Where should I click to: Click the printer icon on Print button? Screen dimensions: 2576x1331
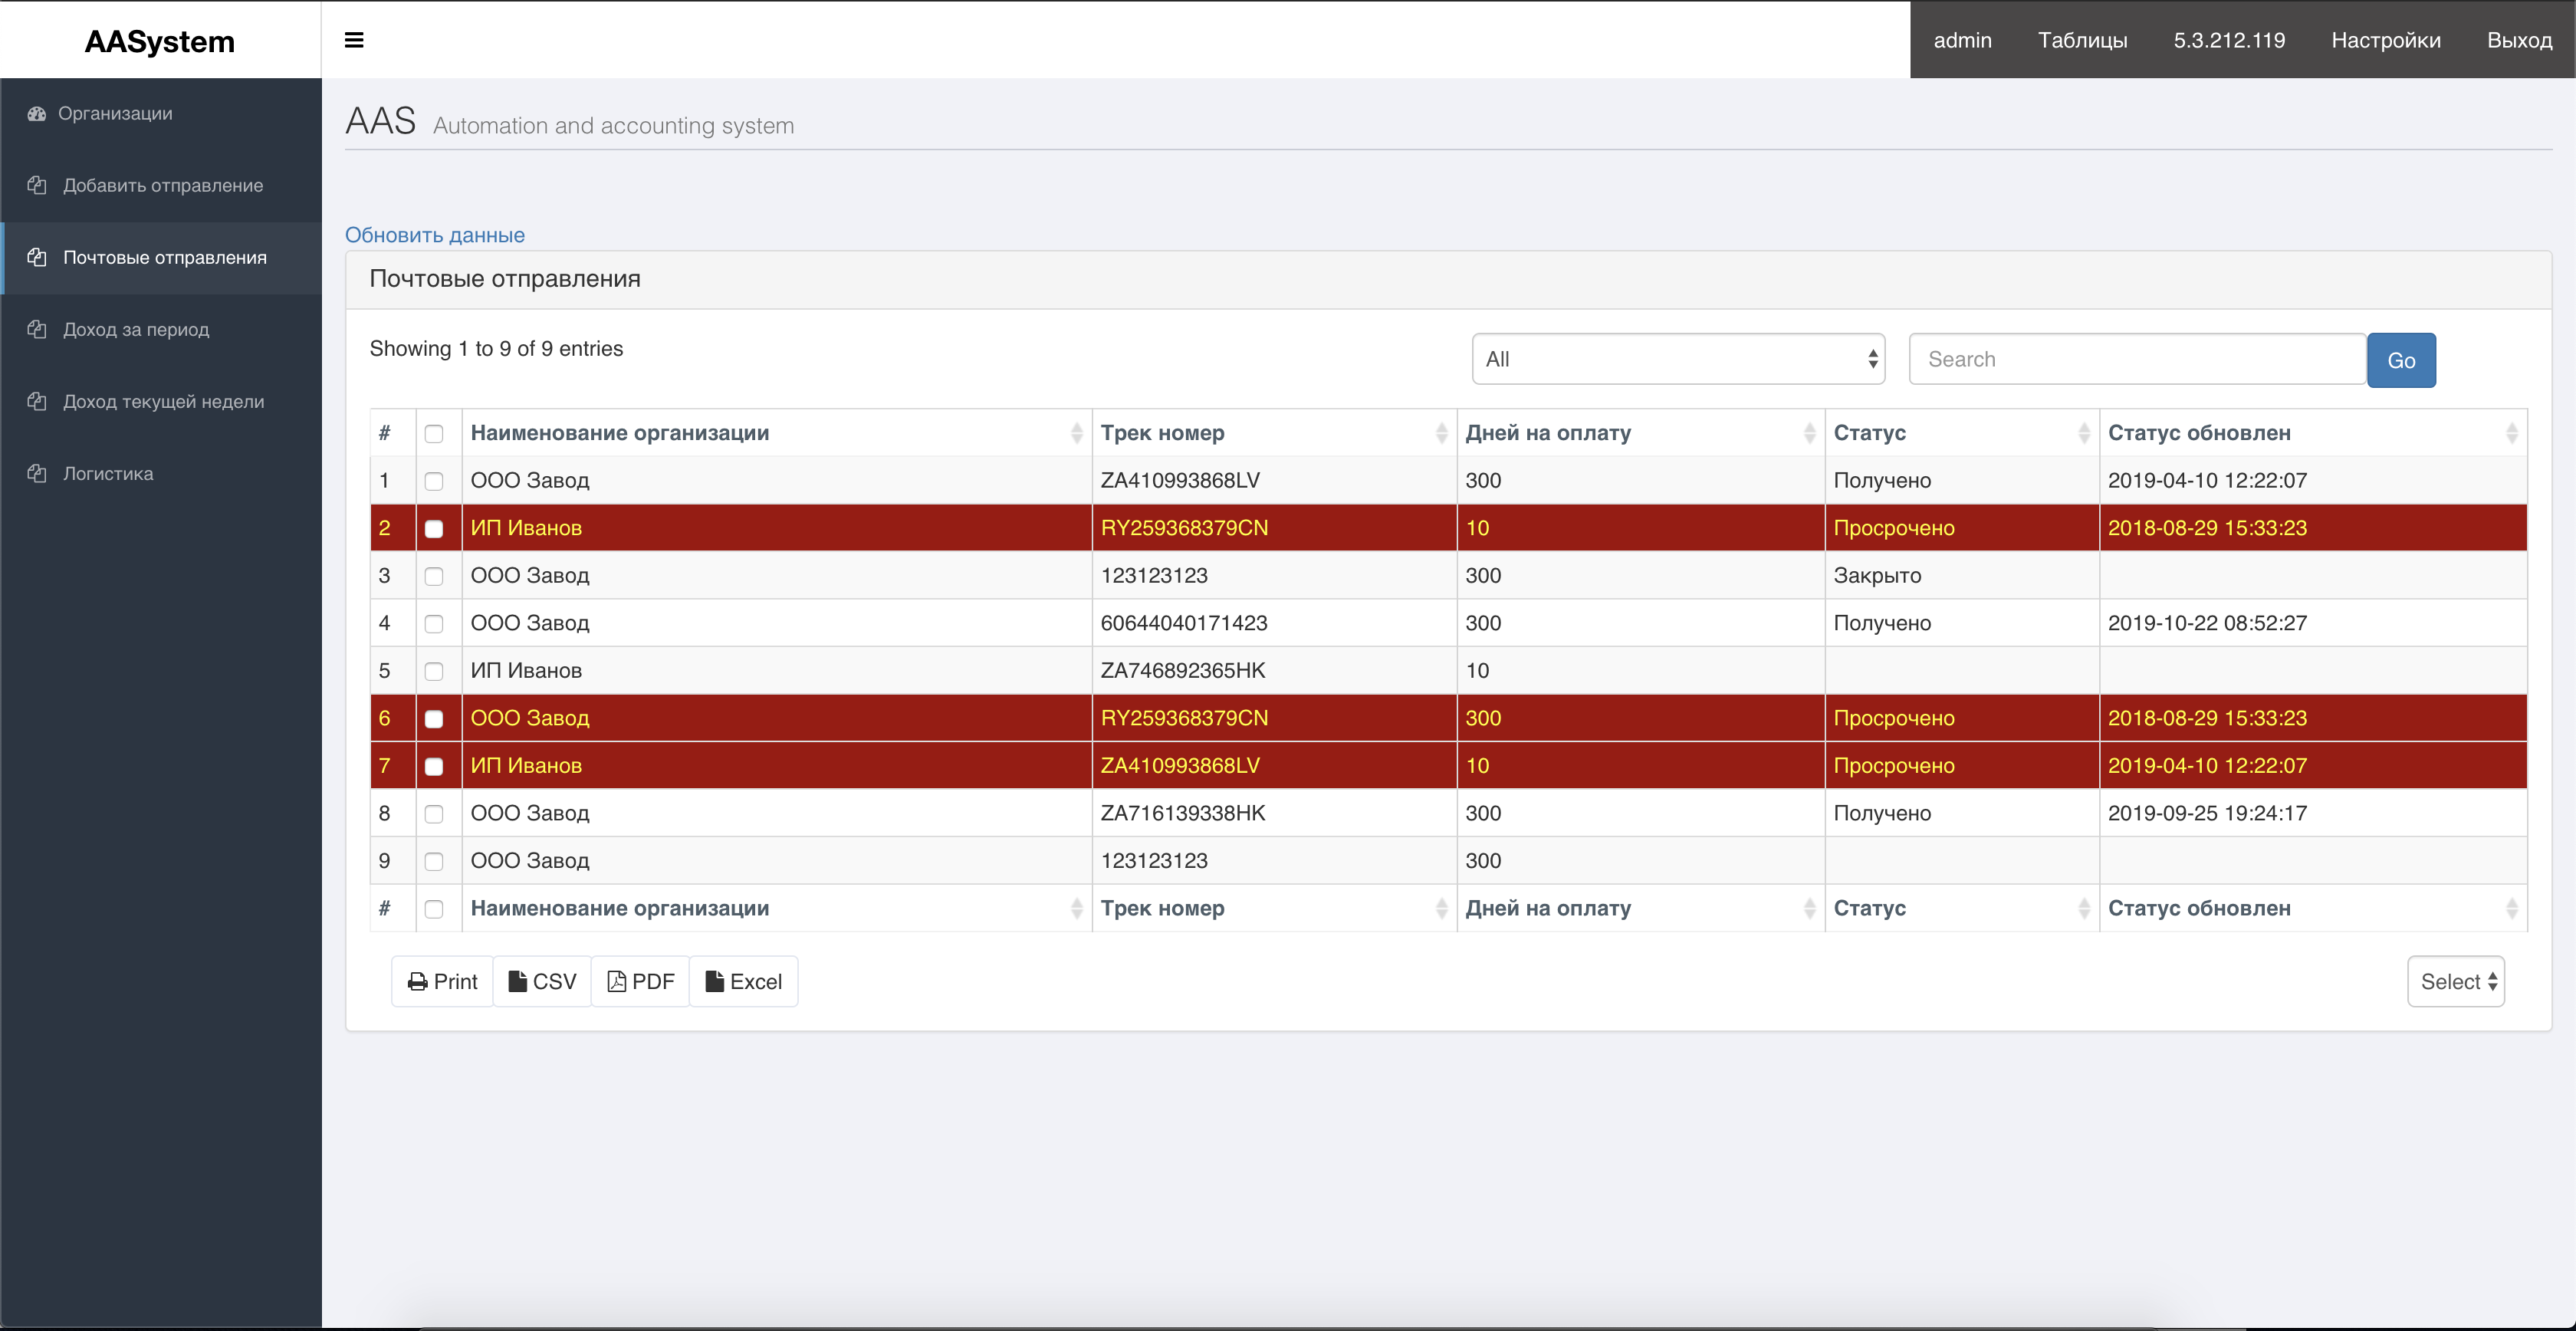tap(417, 982)
